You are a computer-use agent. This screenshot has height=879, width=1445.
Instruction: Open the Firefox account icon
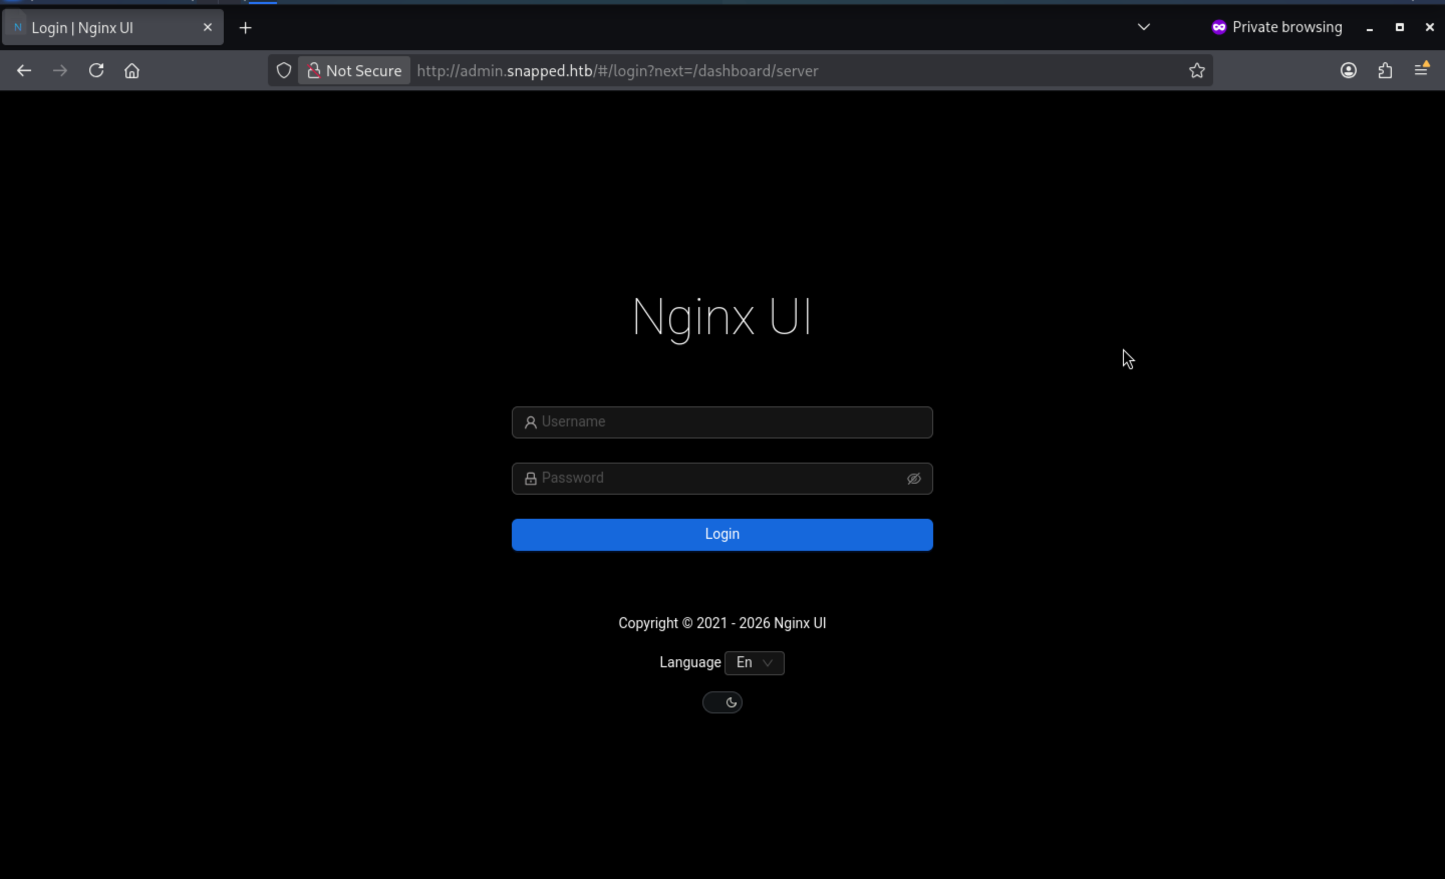coord(1348,71)
